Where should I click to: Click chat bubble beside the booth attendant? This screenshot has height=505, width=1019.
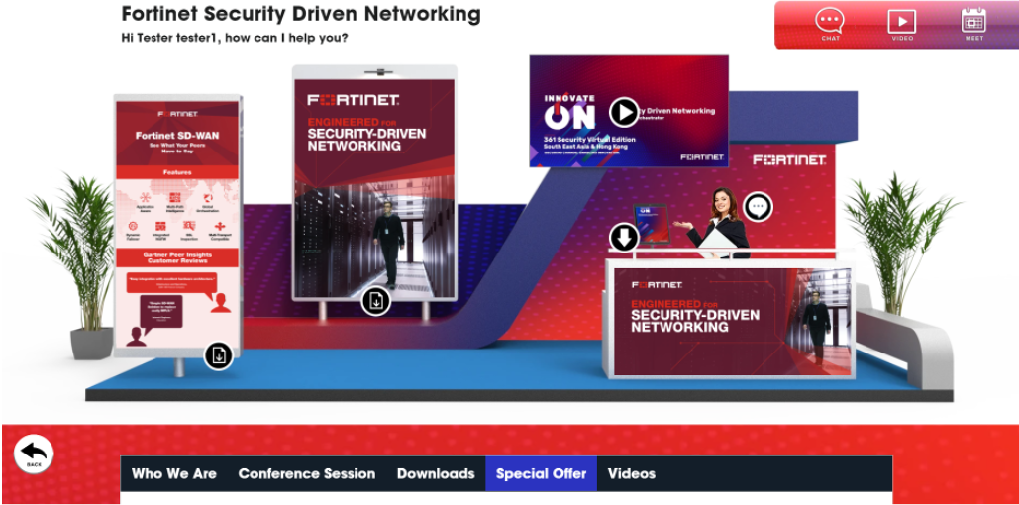point(758,207)
